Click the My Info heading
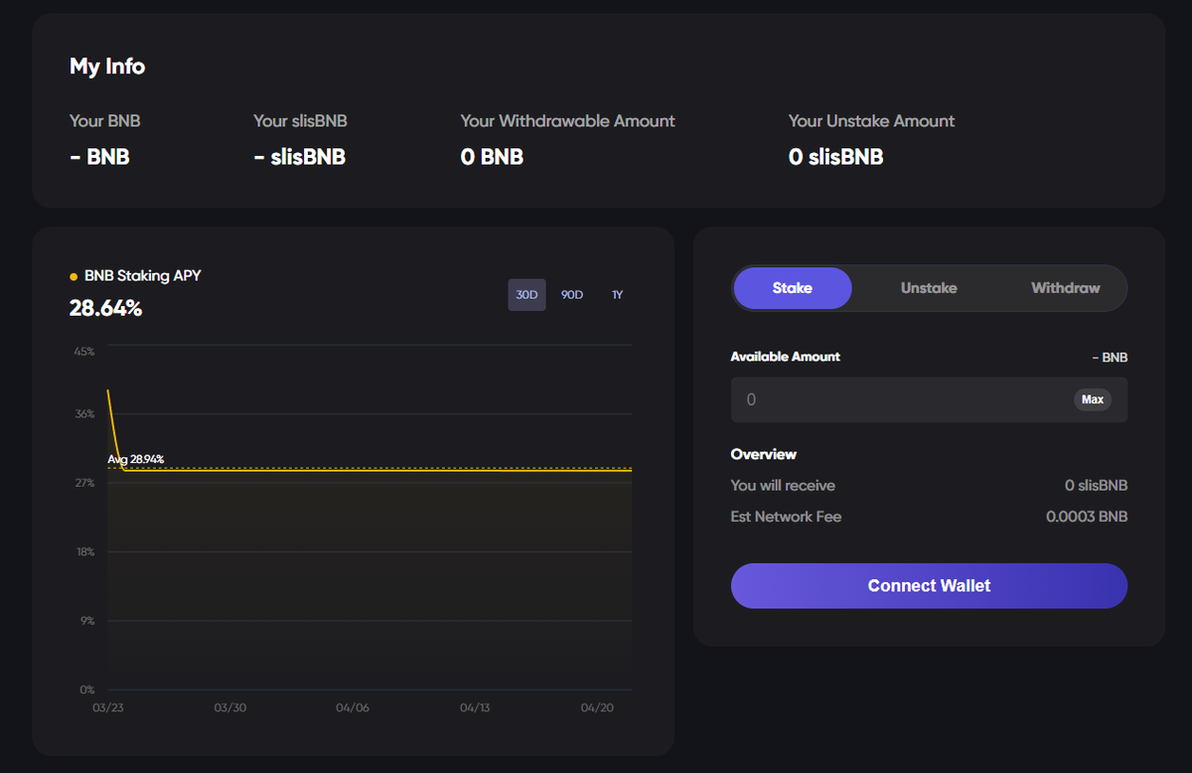This screenshot has height=773, width=1192. [107, 67]
